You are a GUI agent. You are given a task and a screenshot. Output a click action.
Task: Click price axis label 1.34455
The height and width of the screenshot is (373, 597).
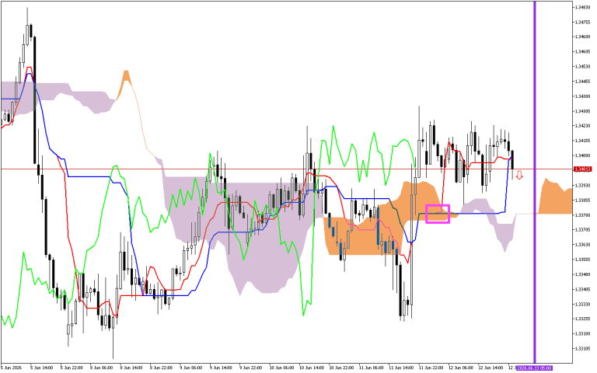pos(582,82)
